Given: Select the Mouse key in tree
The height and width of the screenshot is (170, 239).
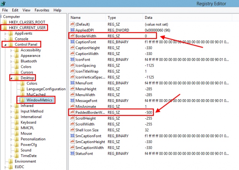Looking at the screenshot, I should [26, 133].
